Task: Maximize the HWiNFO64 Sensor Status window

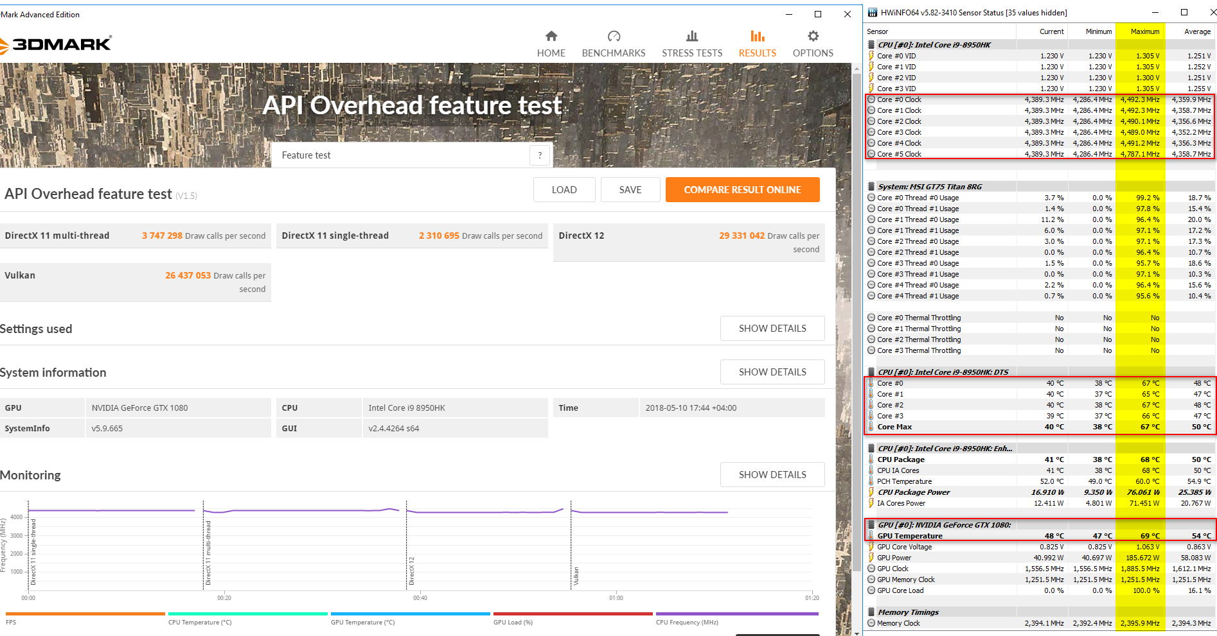Action: point(1184,12)
